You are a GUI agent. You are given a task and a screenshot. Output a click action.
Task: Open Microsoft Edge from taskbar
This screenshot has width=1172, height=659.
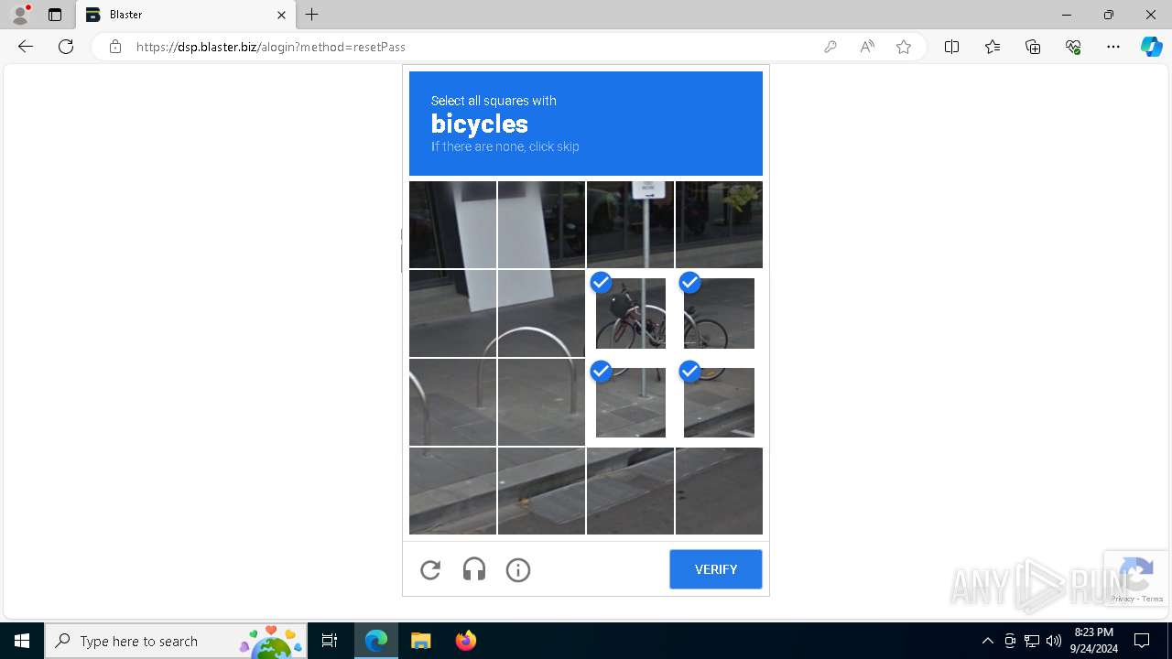376,641
